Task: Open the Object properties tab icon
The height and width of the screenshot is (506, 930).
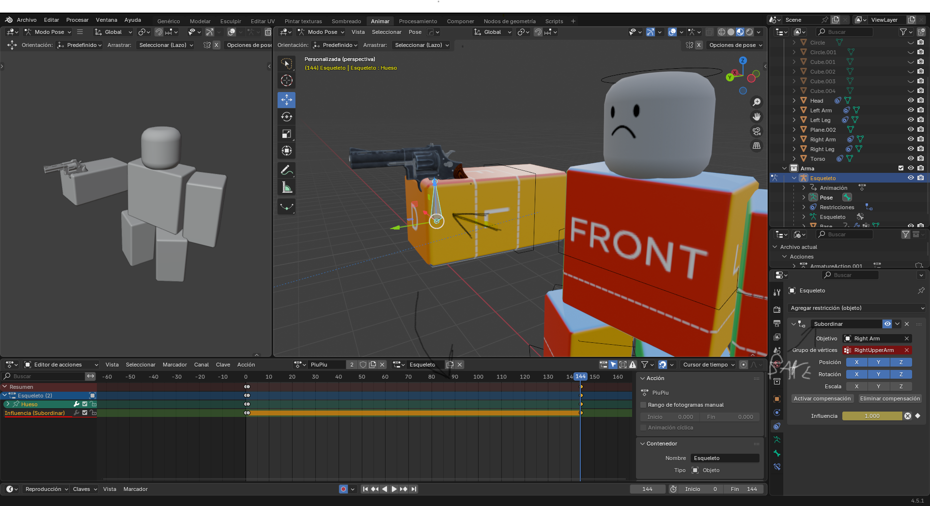Action: pos(777,399)
